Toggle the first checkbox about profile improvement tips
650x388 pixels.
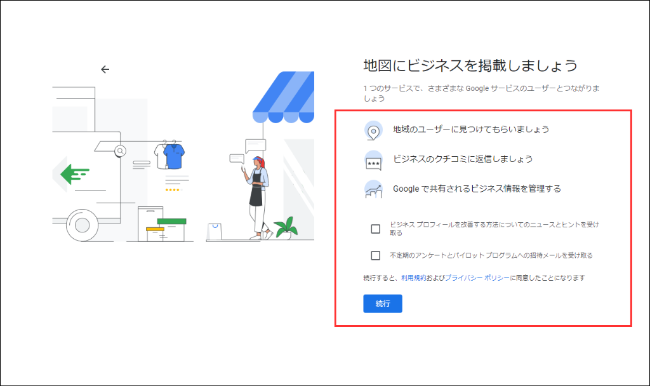pos(375,229)
